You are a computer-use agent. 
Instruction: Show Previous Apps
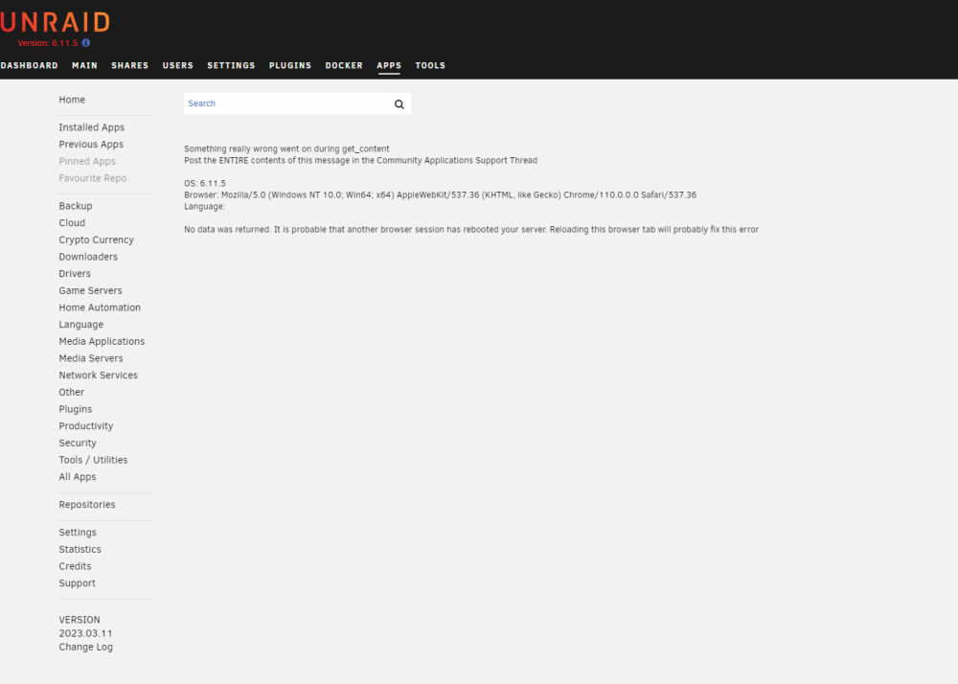(x=91, y=144)
